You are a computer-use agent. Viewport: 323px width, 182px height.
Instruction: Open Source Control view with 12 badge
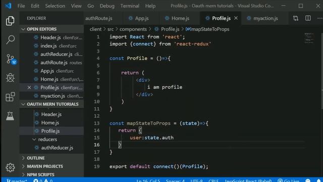coord(11,59)
